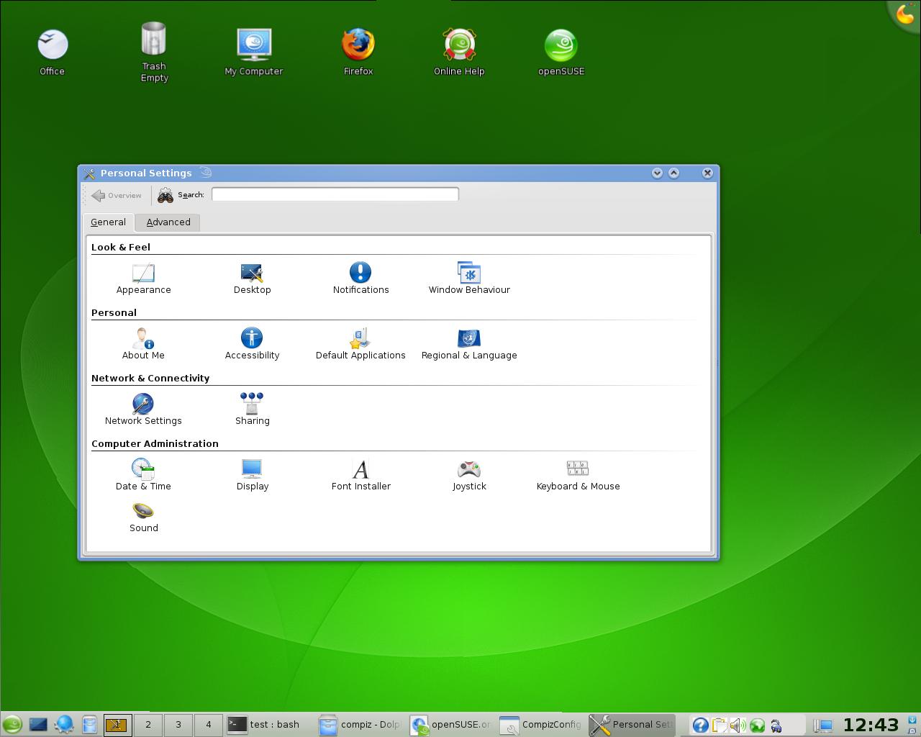
Task: Open the Appearance settings
Action: pyautogui.click(x=143, y=279)
